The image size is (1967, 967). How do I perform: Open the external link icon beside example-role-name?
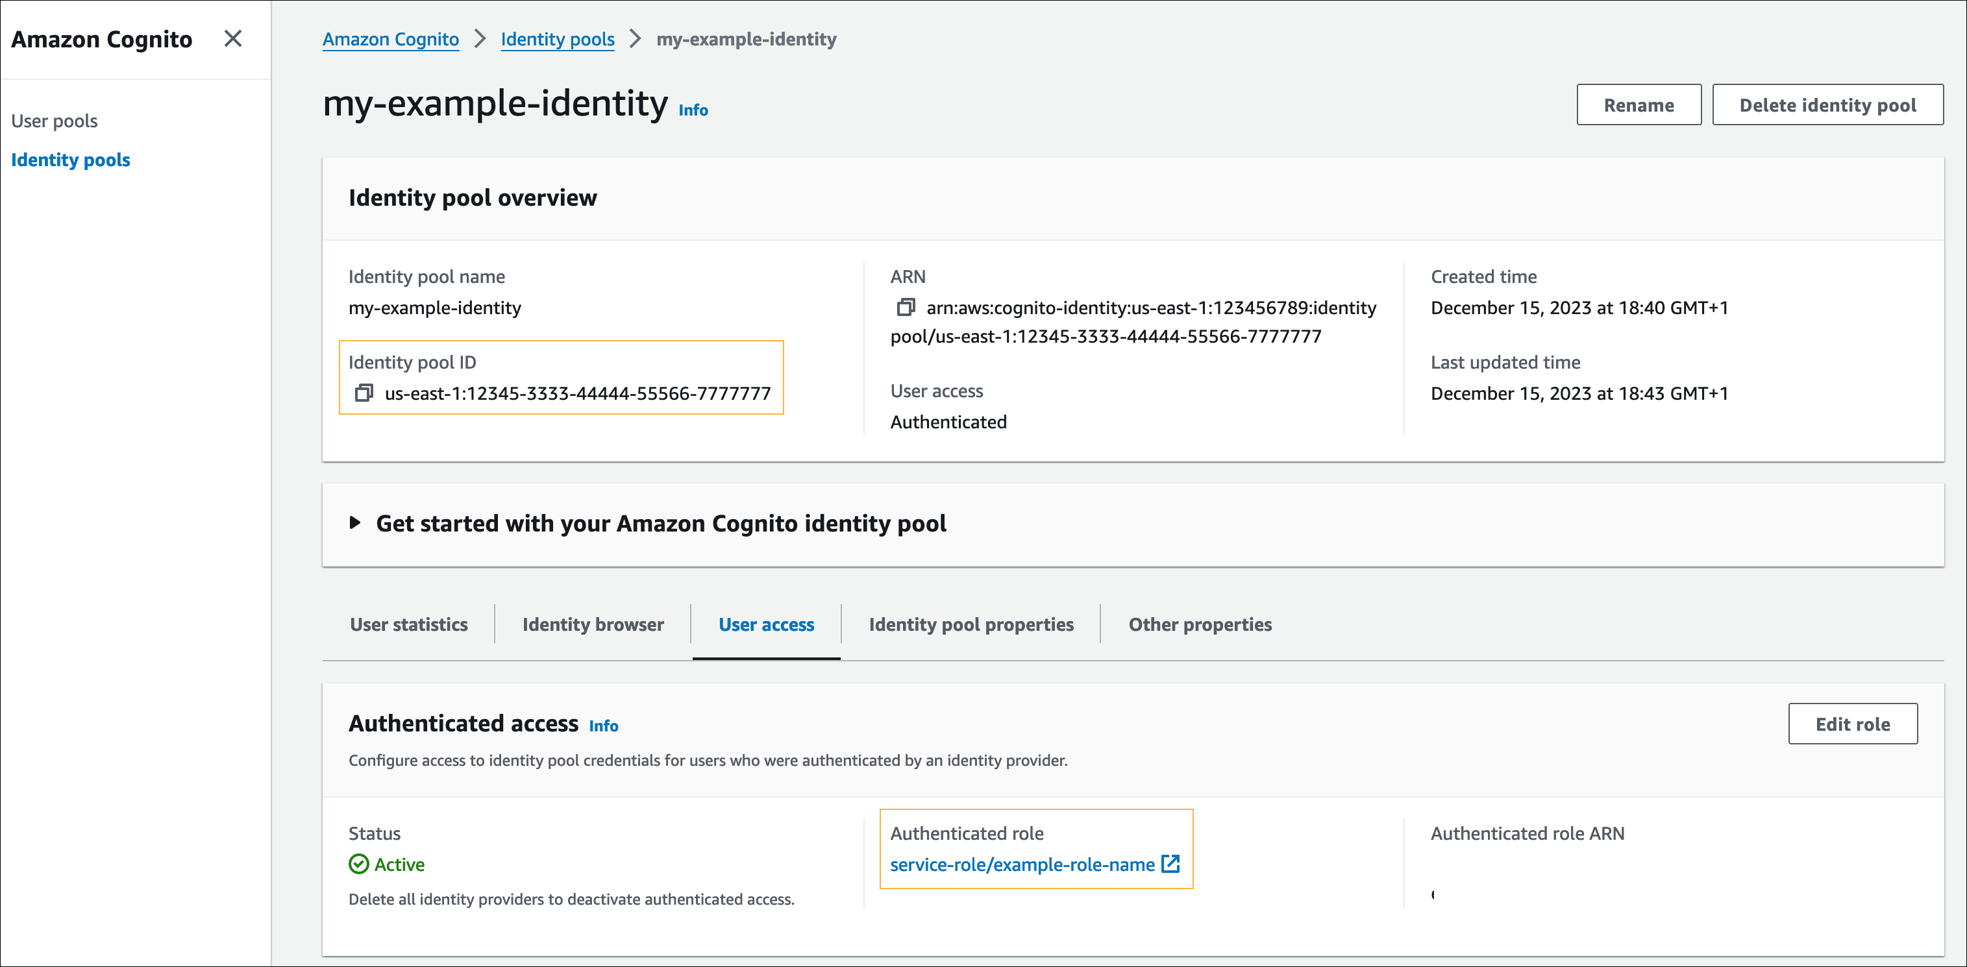coord(1170,863)
